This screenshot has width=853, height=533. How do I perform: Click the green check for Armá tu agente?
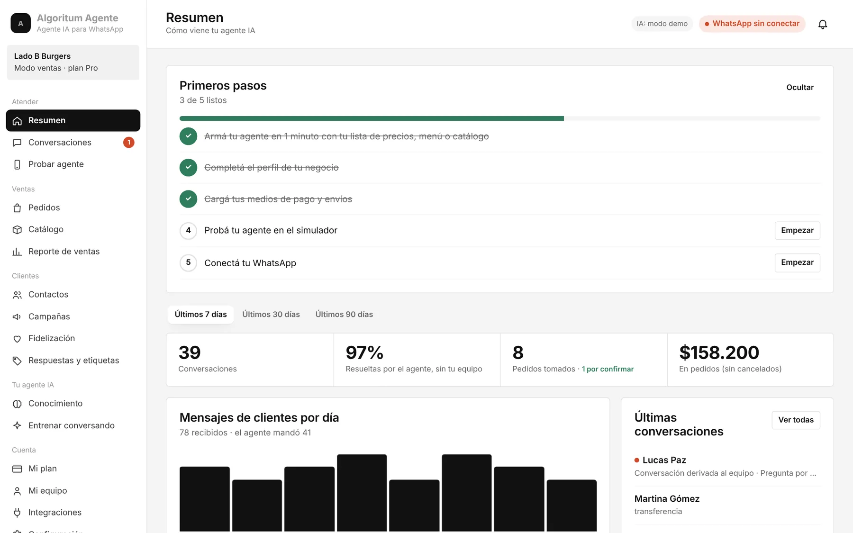coord(188,136)
